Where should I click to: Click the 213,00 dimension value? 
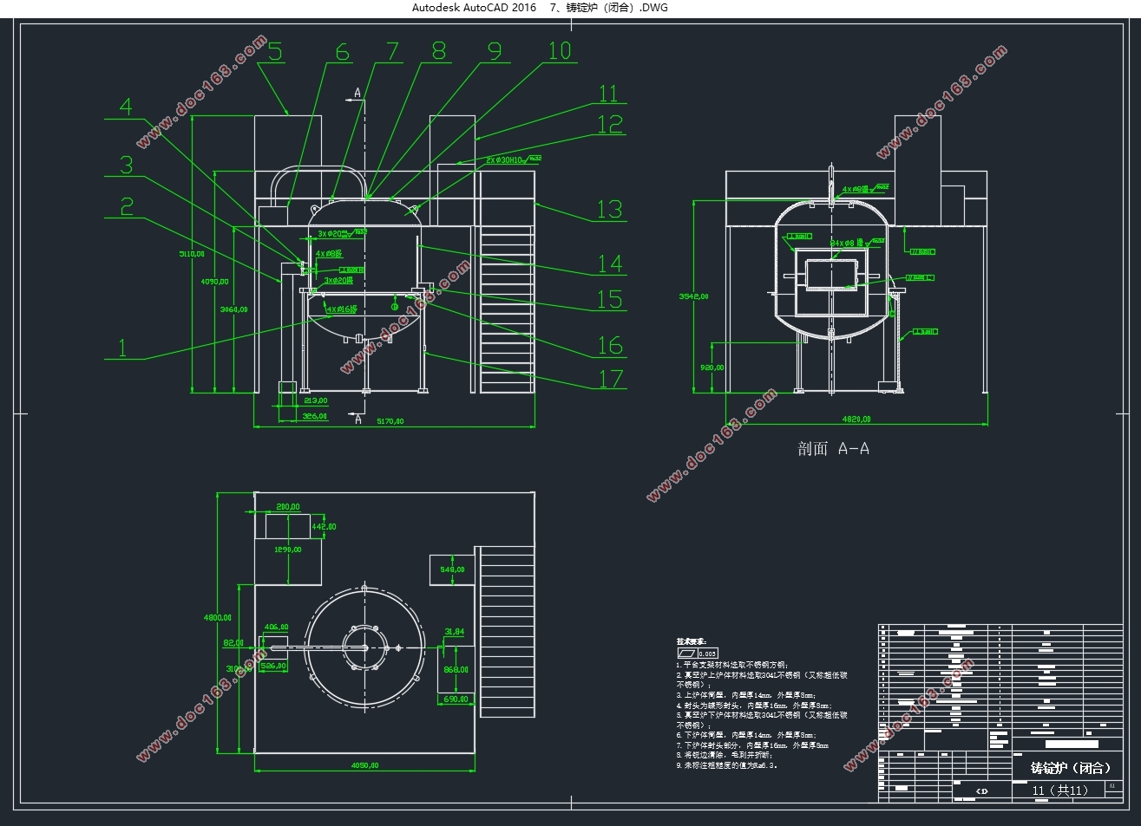coord(314,400)
